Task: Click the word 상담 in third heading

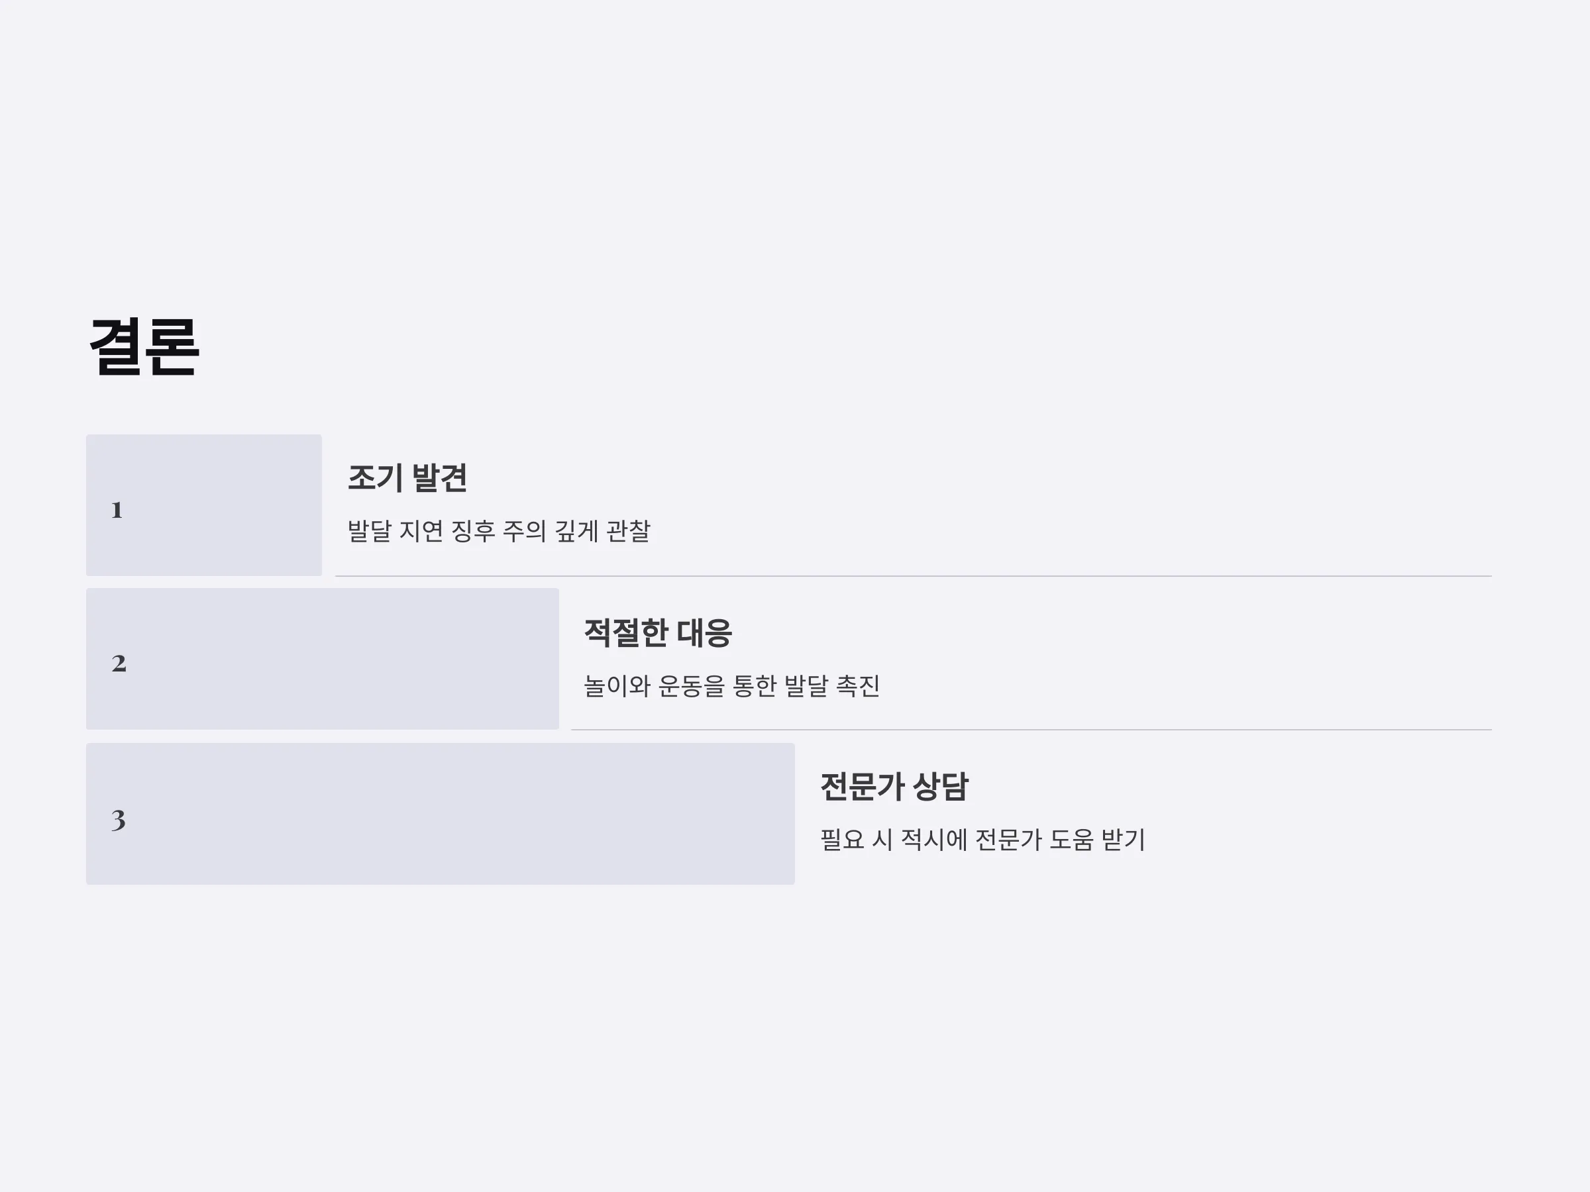Action: tap(941, 786)
